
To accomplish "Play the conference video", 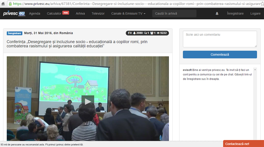I will (88, 101).
